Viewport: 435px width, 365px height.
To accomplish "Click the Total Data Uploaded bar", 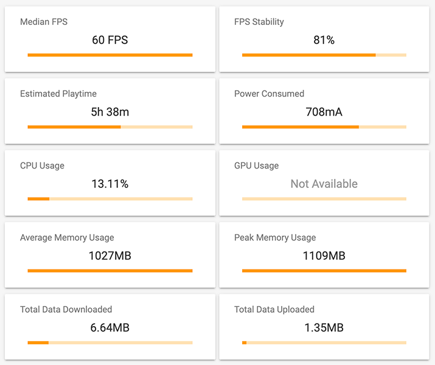I will tap(324, 343).
